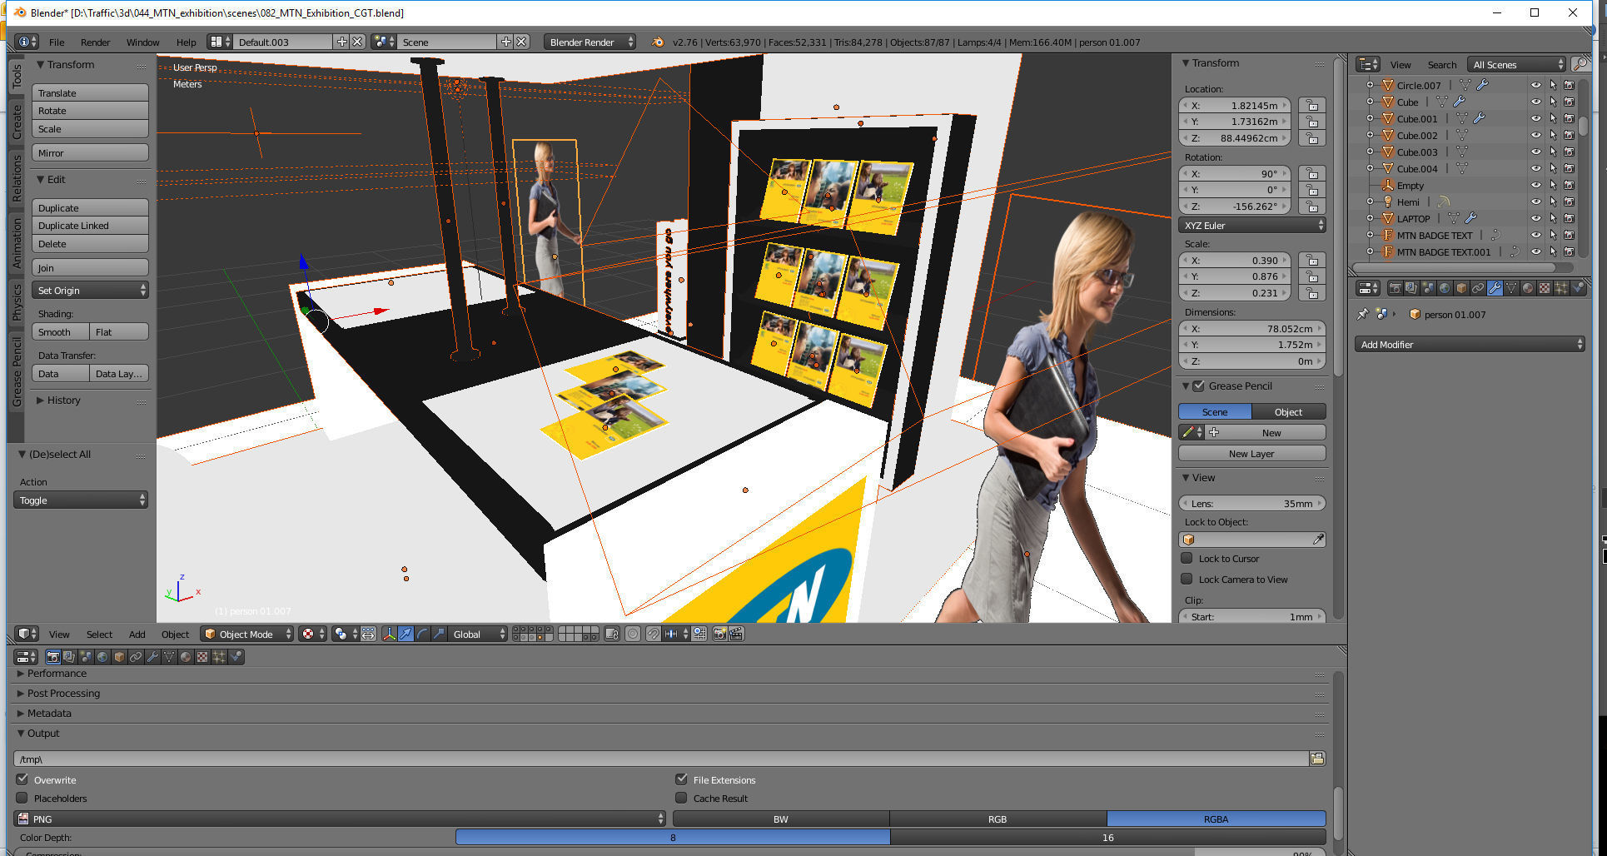1607x856 pixels.
Task: Open the Global orientation dropdown
Action: coord(477,635)
